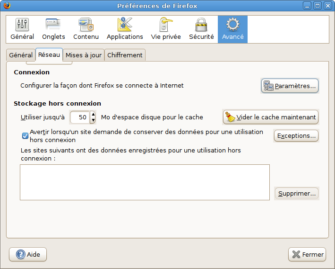This screenshot has height=269, width=335.
Task: Open connection Paramètres… dialog
Action: [x=290, y=86]
